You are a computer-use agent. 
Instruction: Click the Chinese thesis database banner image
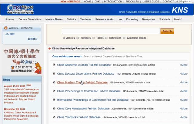(22, 61)
